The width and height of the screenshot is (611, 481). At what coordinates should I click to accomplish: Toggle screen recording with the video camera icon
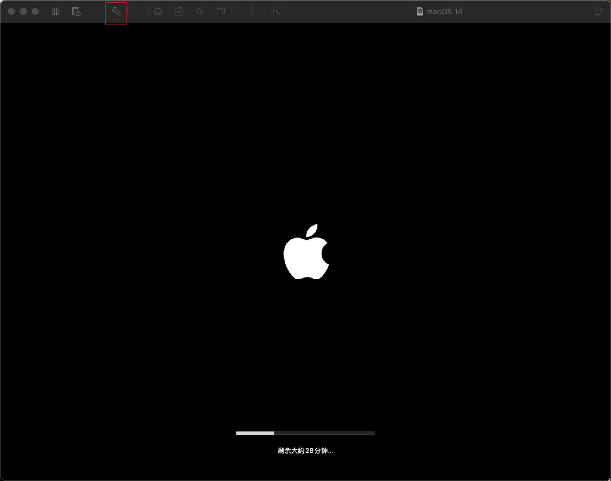(x=221, y=12)
